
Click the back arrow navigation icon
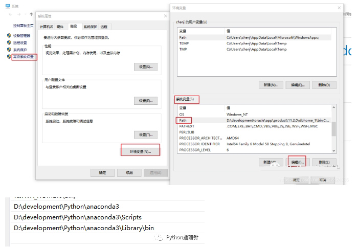12,14
